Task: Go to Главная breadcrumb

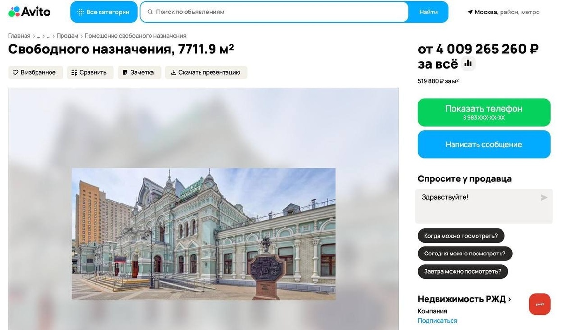Action: (x=19, y=36)
